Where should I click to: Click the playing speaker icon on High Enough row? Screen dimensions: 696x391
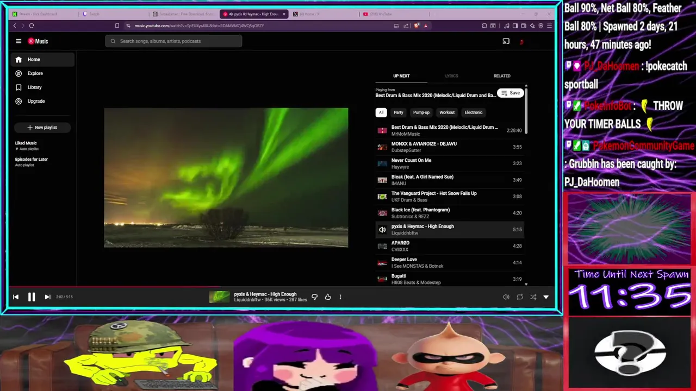point(382,230)
